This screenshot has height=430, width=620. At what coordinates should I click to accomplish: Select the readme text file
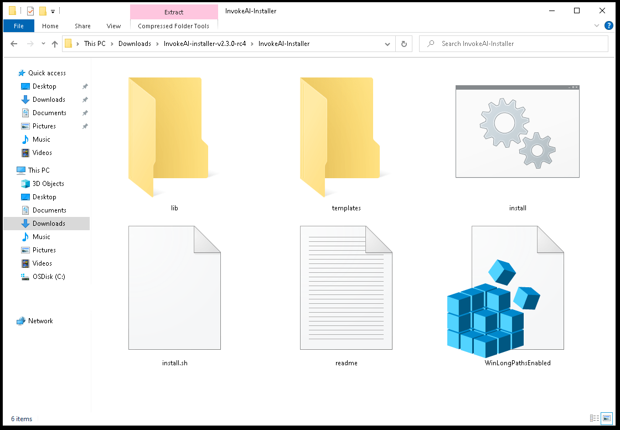point(346,288)
